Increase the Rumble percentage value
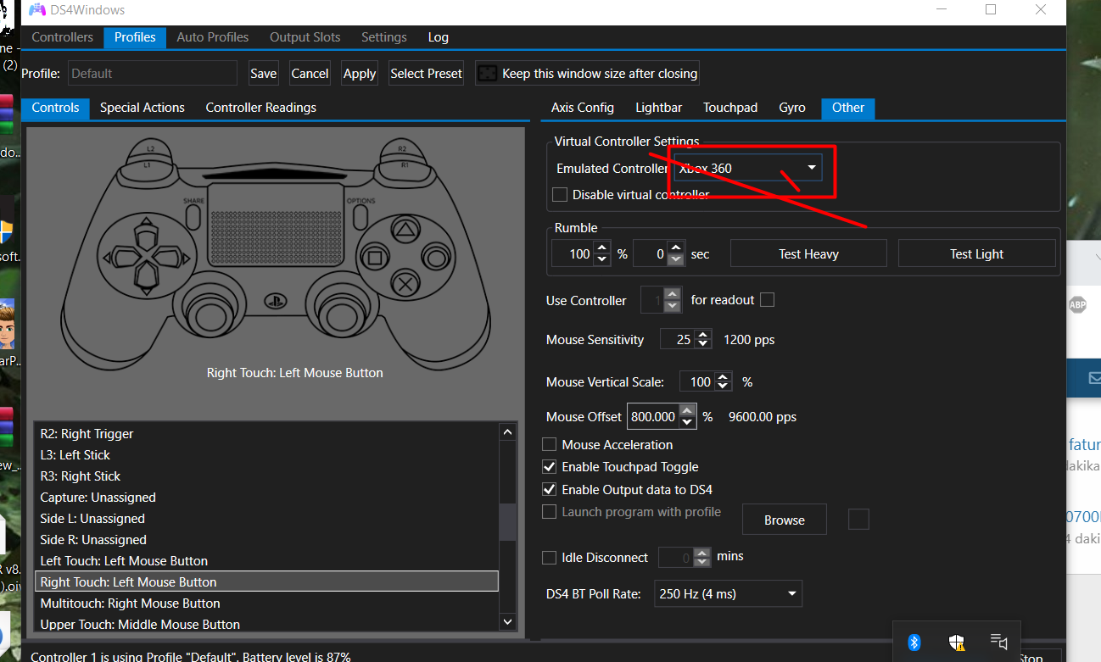 601,248
